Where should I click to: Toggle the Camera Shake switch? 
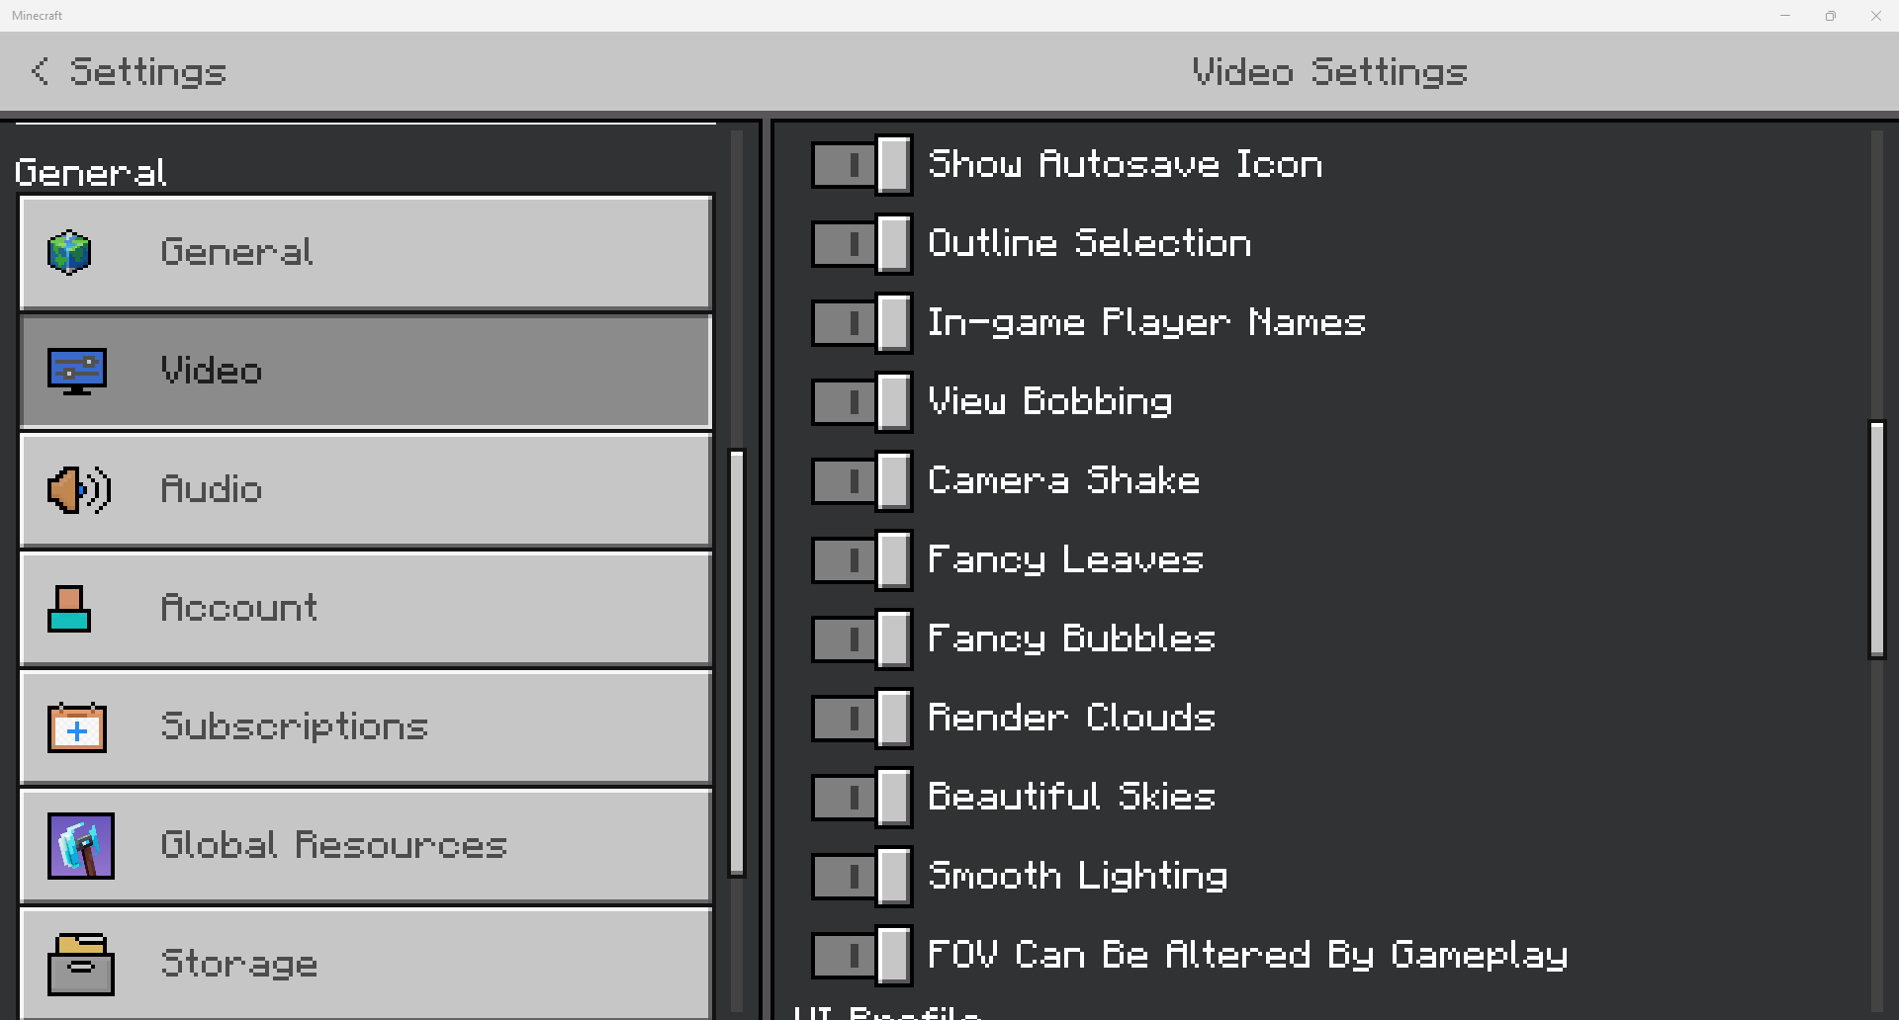pos(861,480)
